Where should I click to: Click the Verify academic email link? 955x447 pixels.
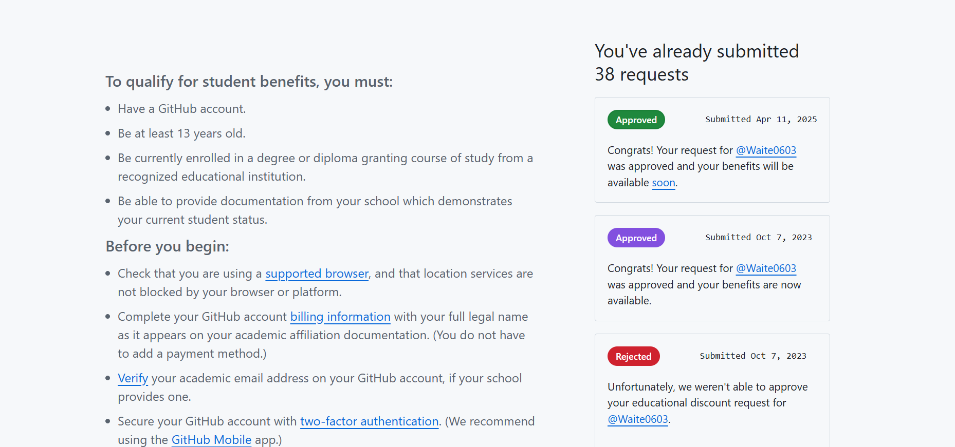pos(133,378)
